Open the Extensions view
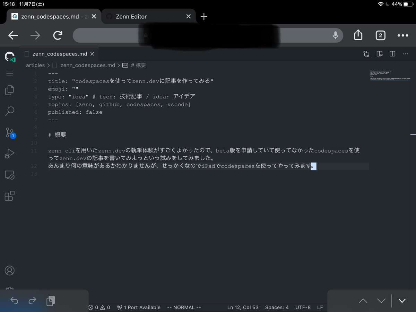The width and height of the screenshot is (416, 312). click(x=9, y=196)
